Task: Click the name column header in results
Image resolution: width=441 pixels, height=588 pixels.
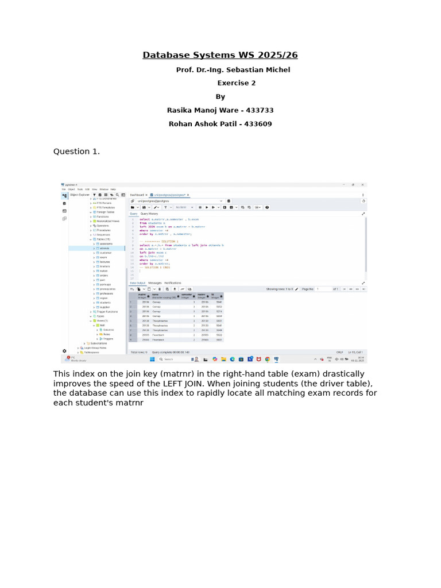Action: 165,296
